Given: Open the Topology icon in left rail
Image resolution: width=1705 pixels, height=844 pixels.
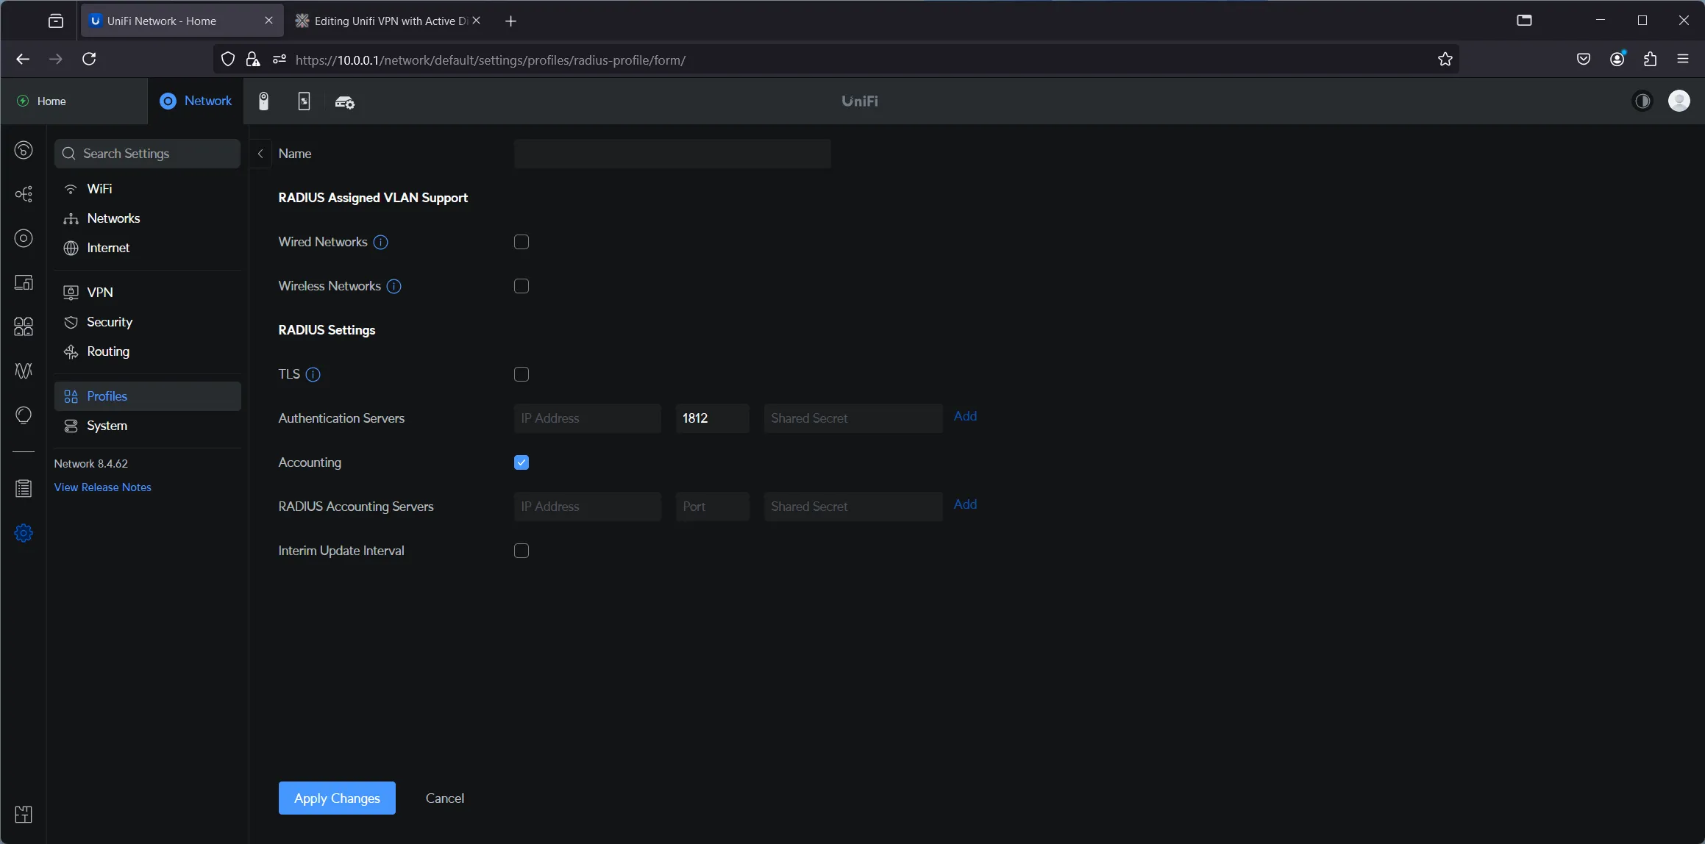Looking at the screenshot, I should coord(24,194).
